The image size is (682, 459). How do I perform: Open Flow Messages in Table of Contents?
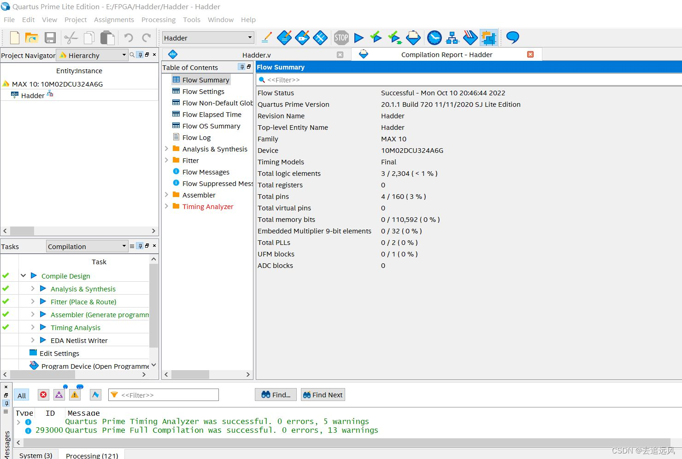point(206,172)
